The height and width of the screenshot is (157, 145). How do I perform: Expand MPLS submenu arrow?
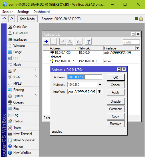(36, 83)
